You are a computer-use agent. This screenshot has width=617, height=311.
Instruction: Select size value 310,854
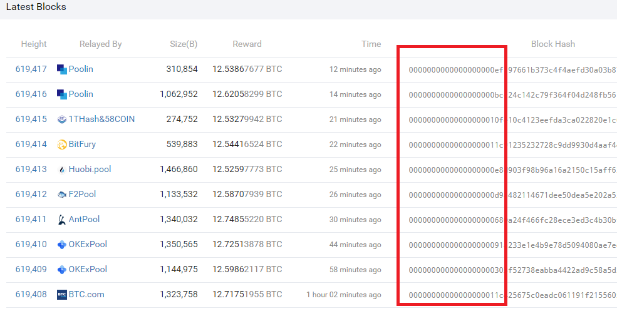pyautogui.click(x=182, y=69)
